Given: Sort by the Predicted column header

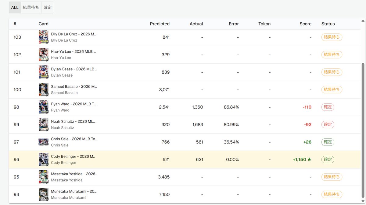Looking at the screenshot, I should (160, 24).
